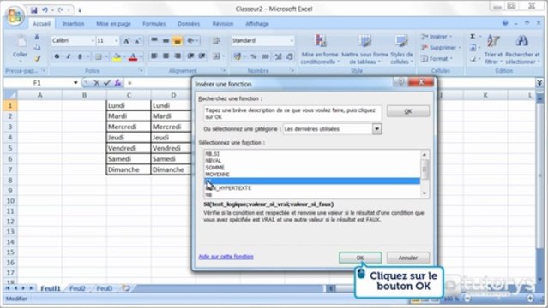
Task: Click the thousands separator 000 icon
Action: point(265,56)
